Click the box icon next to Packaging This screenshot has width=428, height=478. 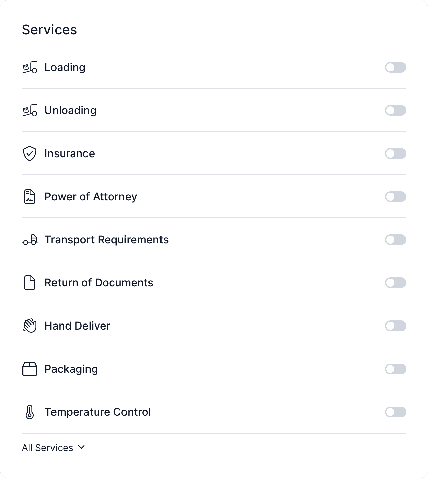tap(30, 369)
